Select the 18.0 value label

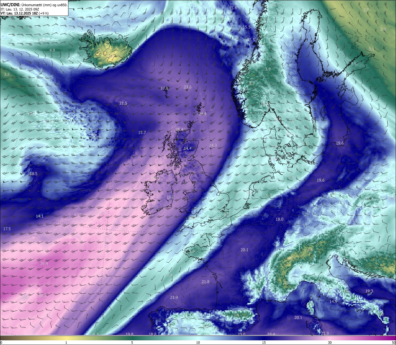tap(279, 219)
